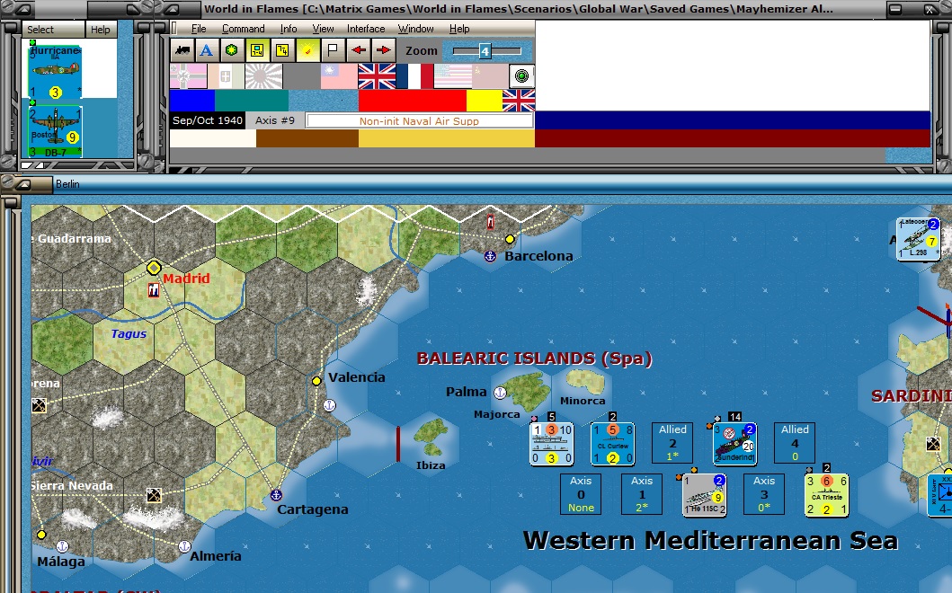This screenshot has height=593, width=952.
Task: Open the Help menu in main window
Action: (x=459, y=29)
